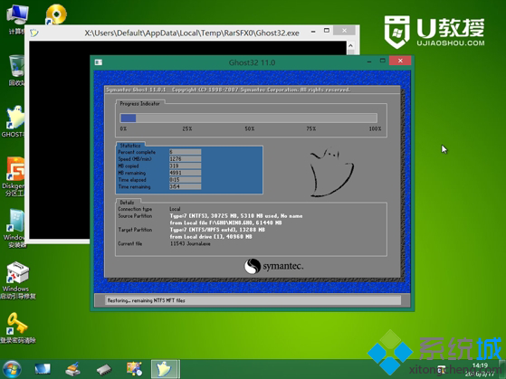Maximize the Ghost32 11.0 window

(382, 61)
